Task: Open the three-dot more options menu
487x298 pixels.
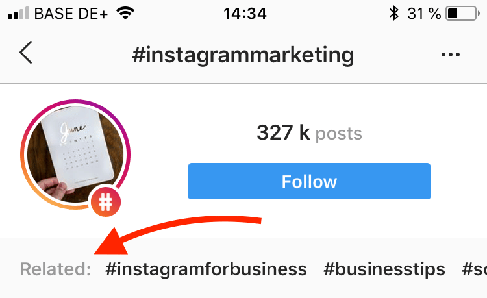Action: 451,55
